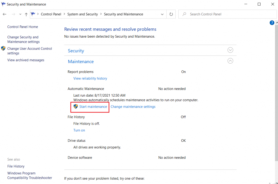Click the back navigation arrow
This screenshot has width=278, height=184.
(x=5, y=14)
